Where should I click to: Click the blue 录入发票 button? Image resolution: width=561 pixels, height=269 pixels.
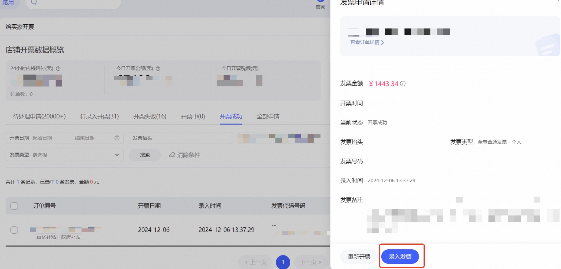(x=400, y=257)
